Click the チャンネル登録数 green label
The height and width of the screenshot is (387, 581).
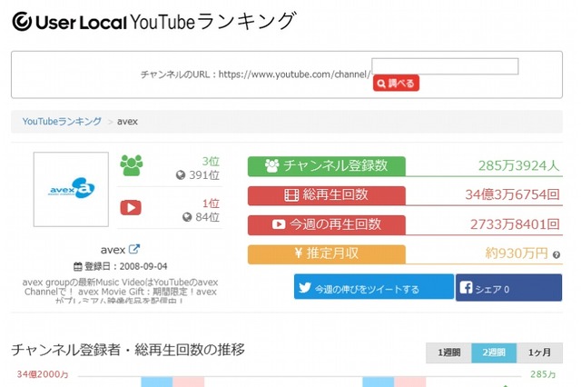point(327,166)
